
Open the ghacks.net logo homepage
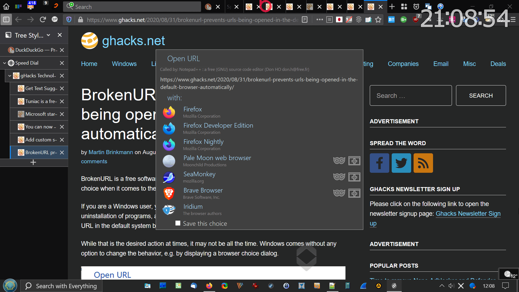(123, 41)
